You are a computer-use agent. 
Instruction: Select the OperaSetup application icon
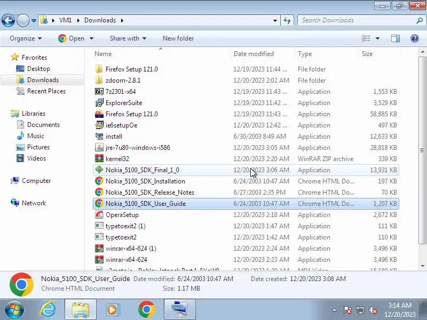tap(99, 214)
